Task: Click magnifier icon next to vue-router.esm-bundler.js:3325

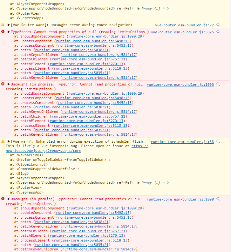Action: click(218, 32)
